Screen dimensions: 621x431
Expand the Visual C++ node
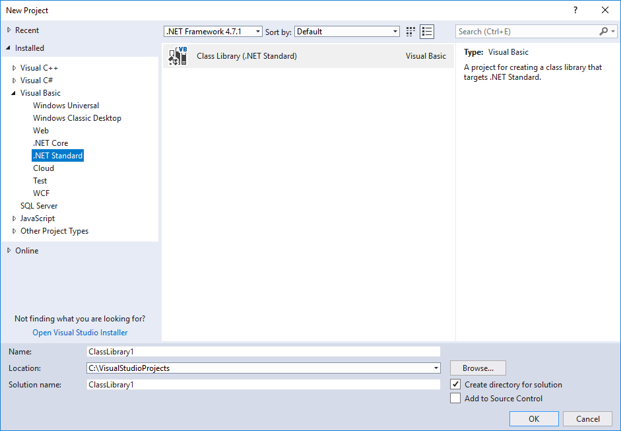point(15,68)
